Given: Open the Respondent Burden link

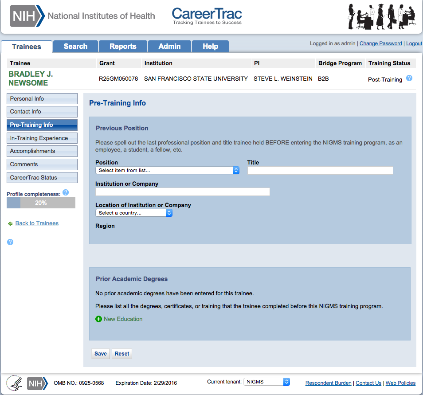Looking at the screenshot, I should coord(328,383).
